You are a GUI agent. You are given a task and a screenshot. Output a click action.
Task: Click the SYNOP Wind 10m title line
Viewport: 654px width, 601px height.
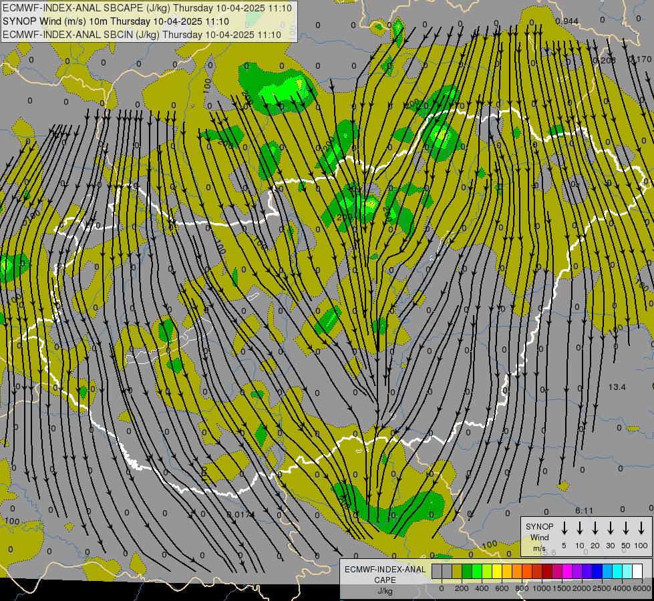pos(116,21)
